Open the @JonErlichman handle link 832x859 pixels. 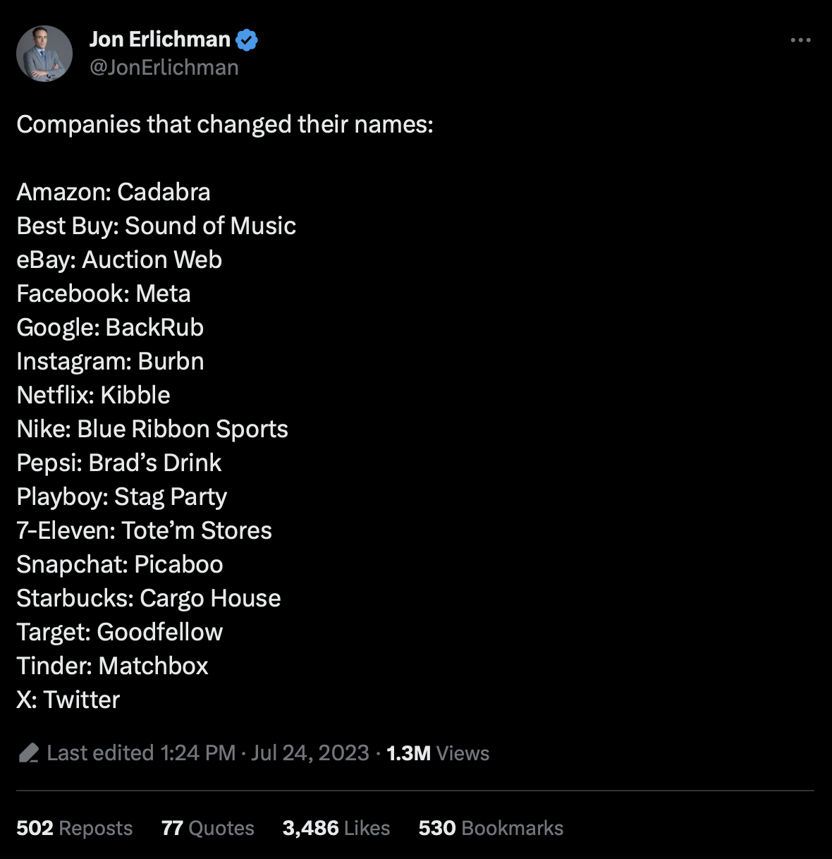click(x=164, y=68)
